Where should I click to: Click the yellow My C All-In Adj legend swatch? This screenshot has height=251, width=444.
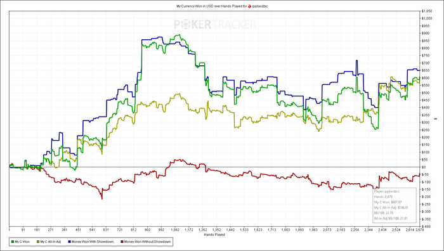pyautogui.click(x=37, y=241)
